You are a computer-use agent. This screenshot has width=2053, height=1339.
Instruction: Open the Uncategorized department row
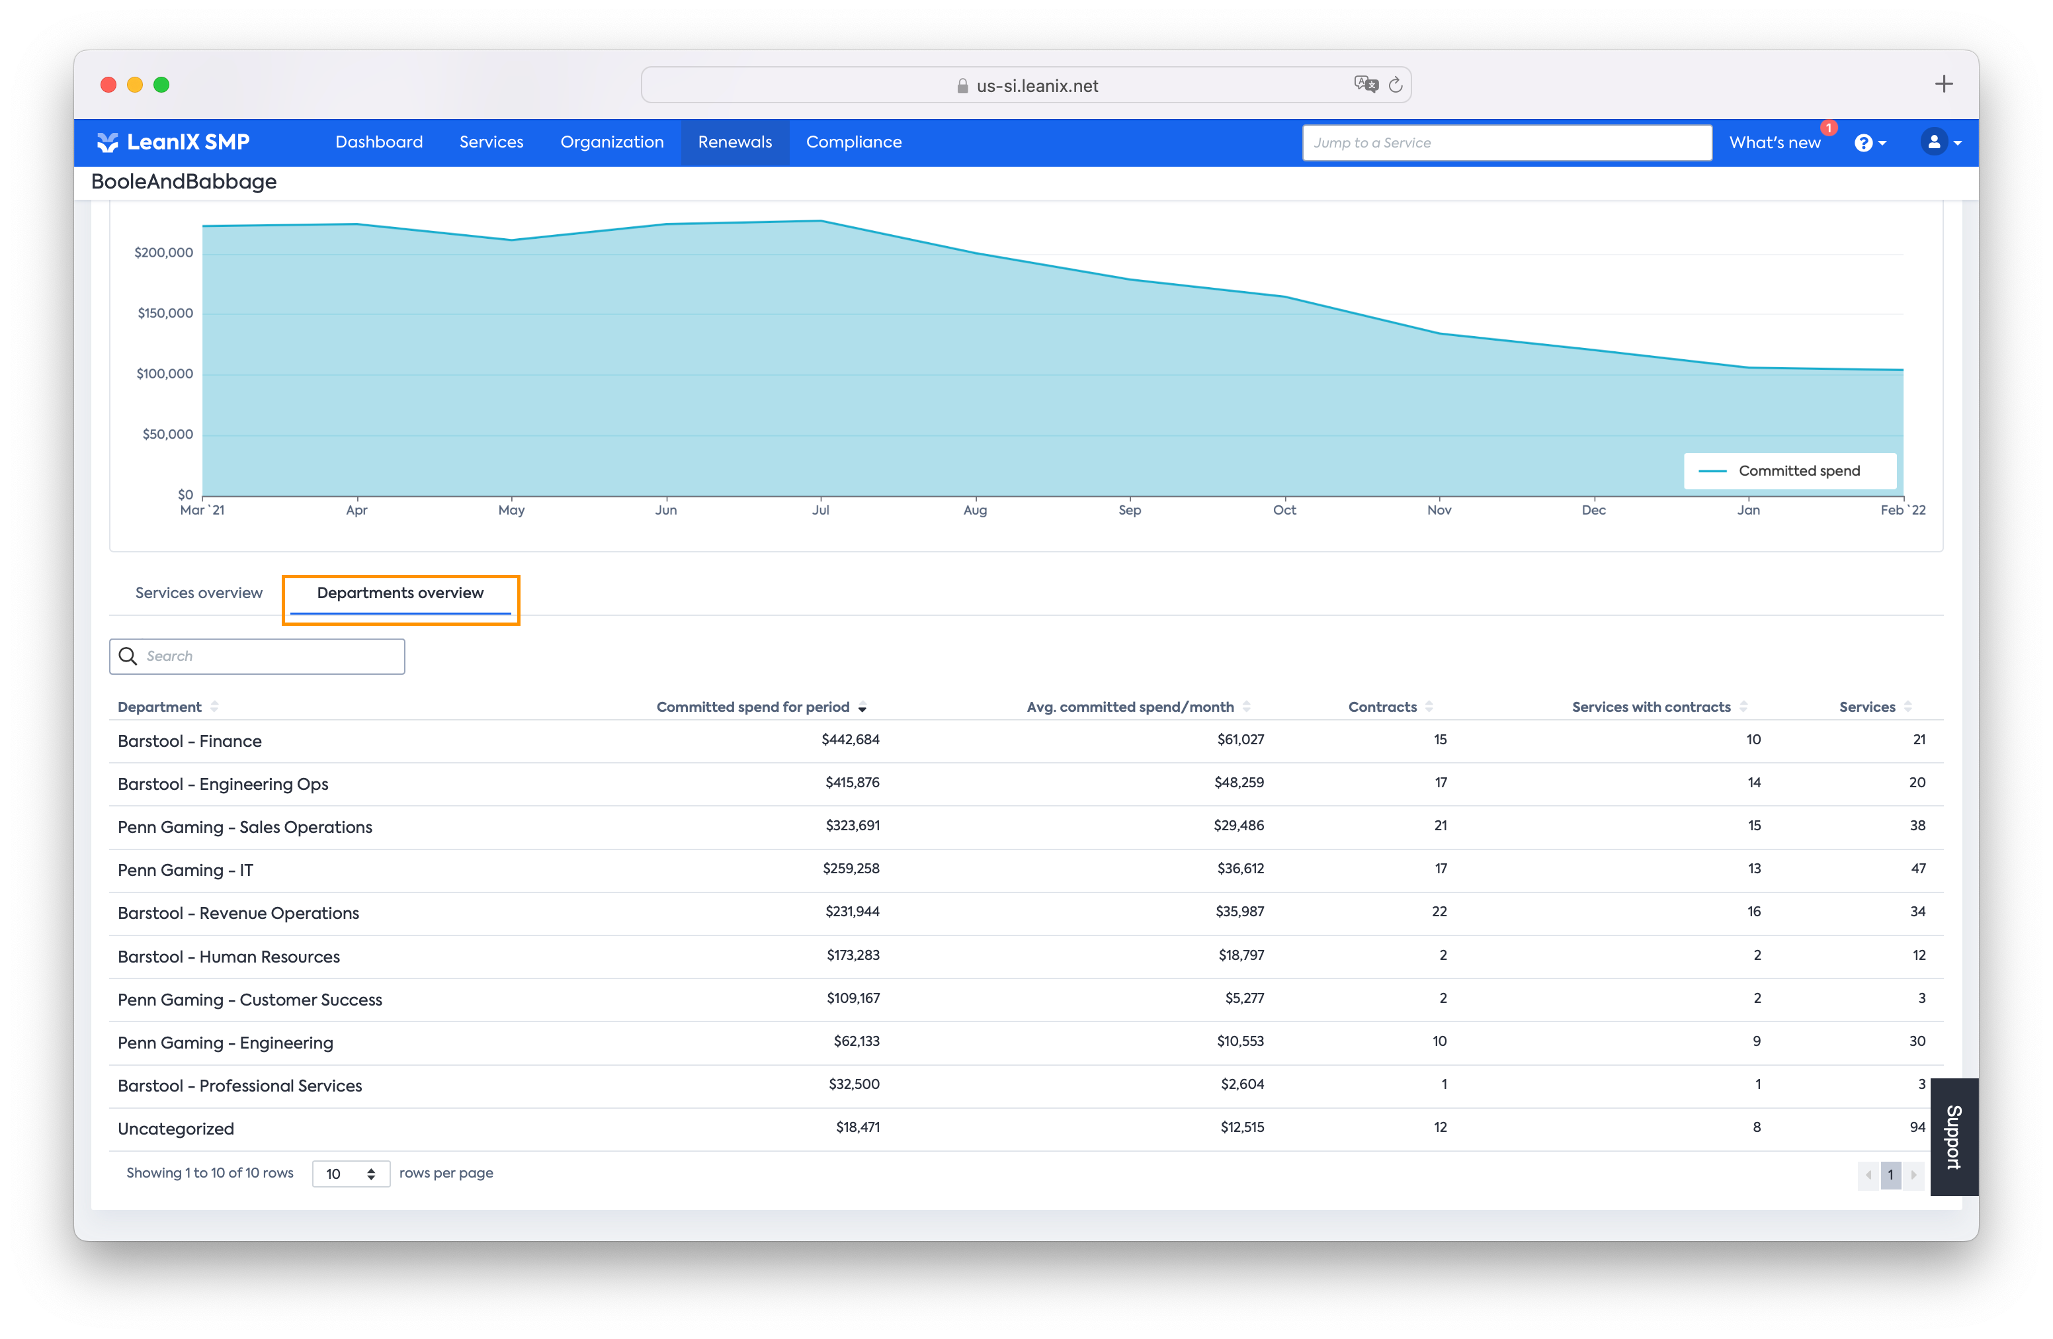pyautogui.click(x=1026, y=1129)
